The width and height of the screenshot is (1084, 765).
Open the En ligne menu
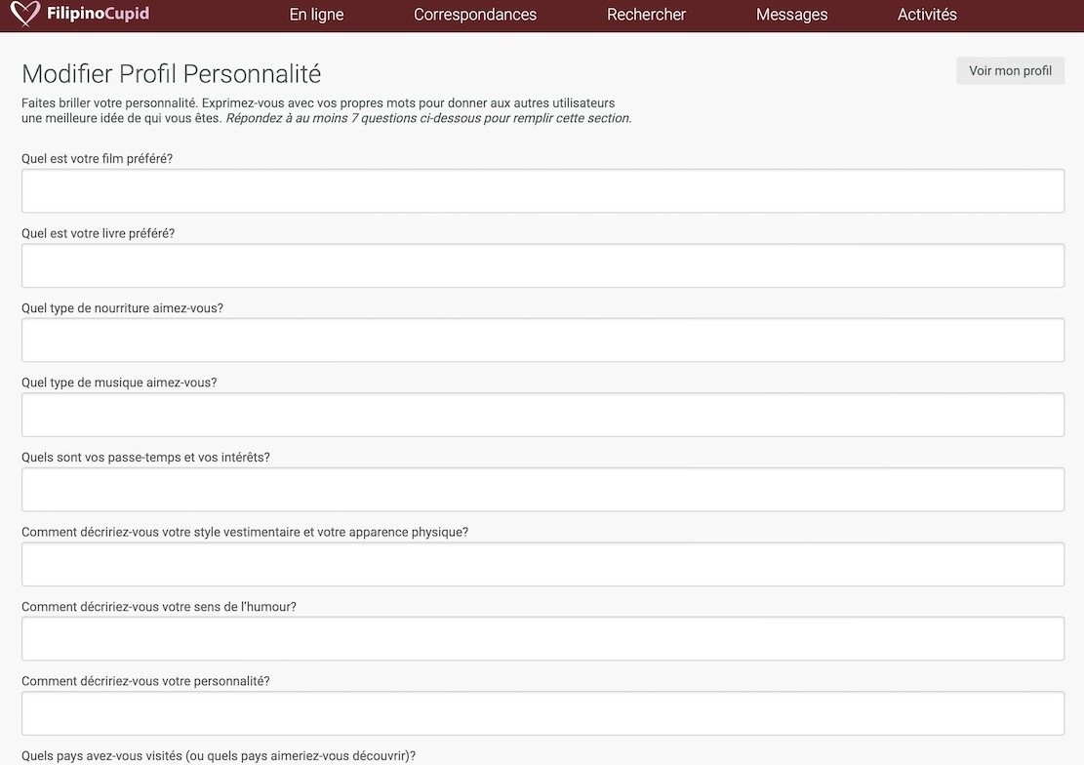coord(316,15)
